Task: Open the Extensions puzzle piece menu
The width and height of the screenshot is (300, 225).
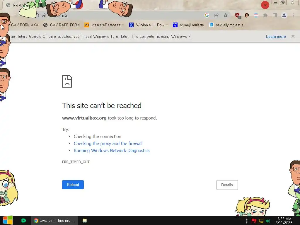Action: [265, 15]
